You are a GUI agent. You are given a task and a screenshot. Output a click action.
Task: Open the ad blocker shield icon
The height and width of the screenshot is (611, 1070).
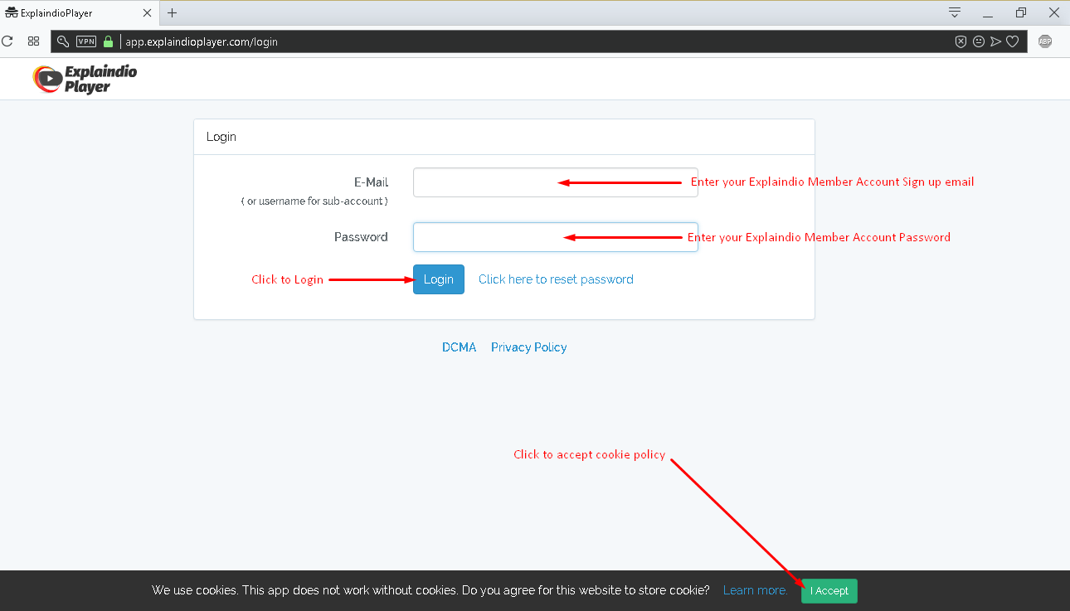[961, 41]
